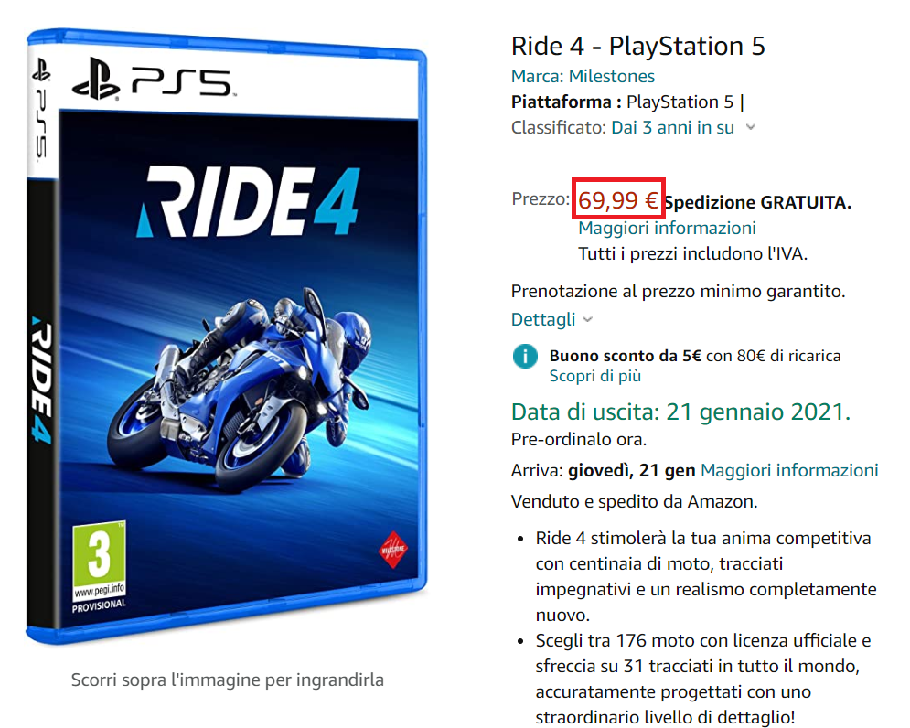Click the Buono sconto da 5€ text

626,355
